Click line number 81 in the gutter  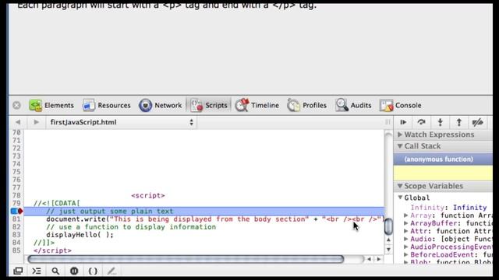[16, 219]
